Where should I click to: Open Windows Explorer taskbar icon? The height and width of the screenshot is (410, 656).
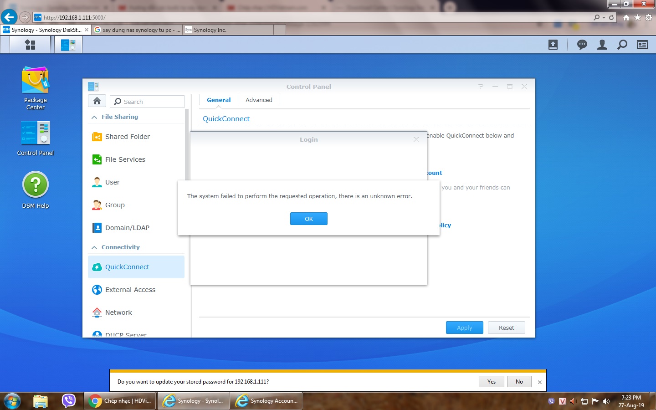pyautogui.click(x=41, y=401)
